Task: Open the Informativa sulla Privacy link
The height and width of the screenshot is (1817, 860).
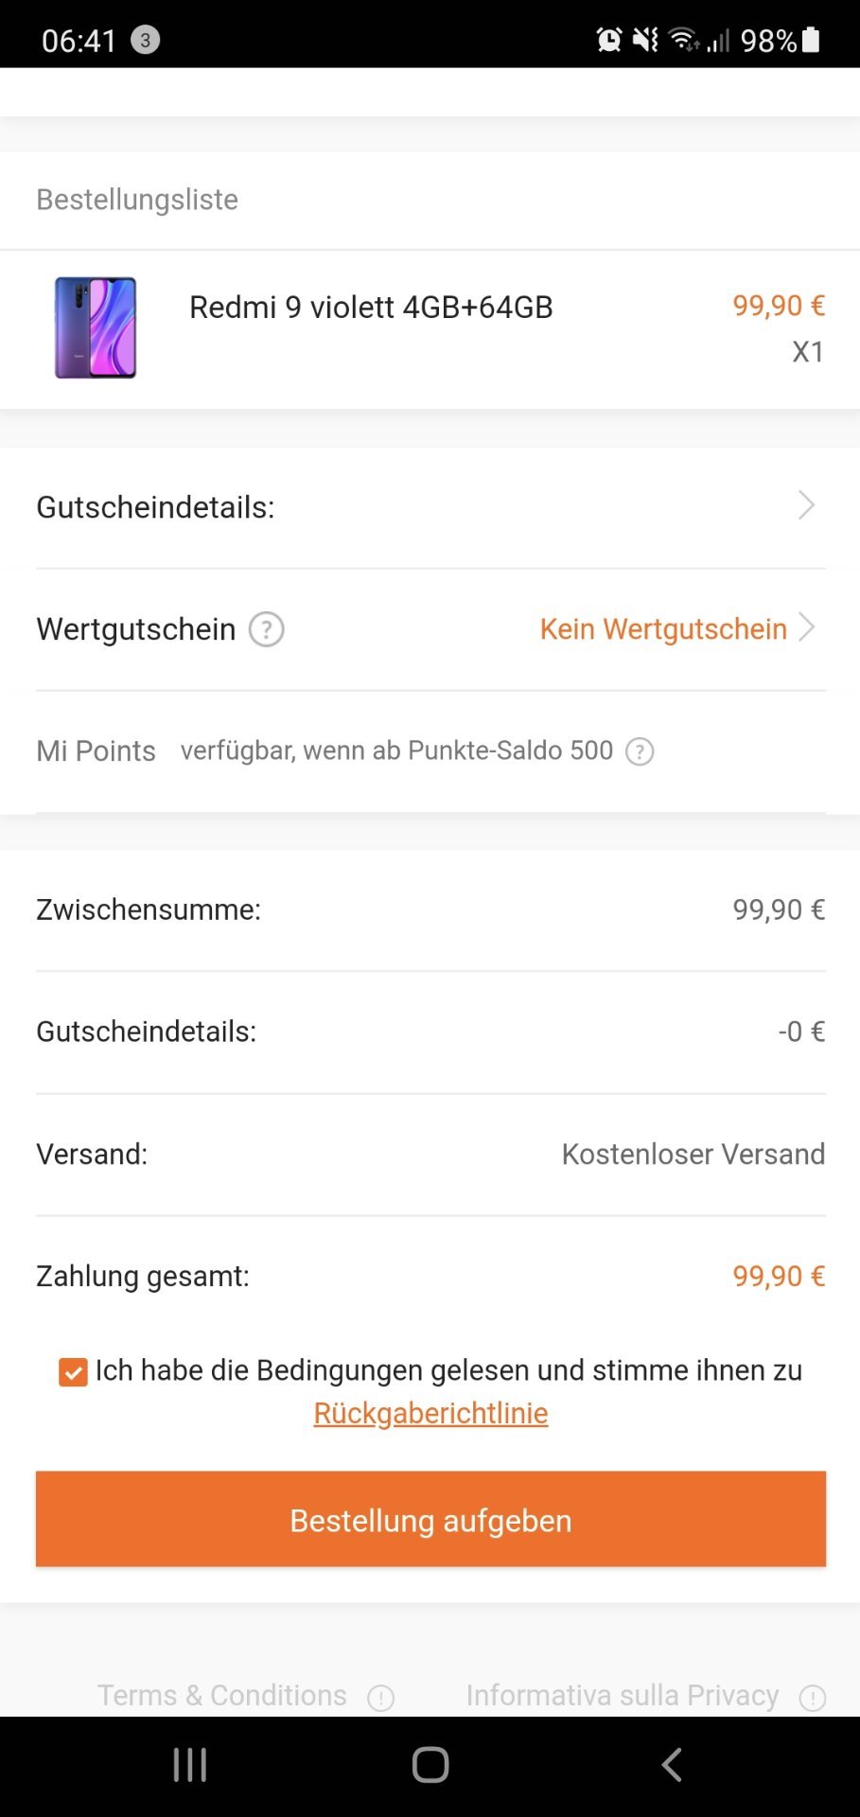Action: coord(622,1695)
